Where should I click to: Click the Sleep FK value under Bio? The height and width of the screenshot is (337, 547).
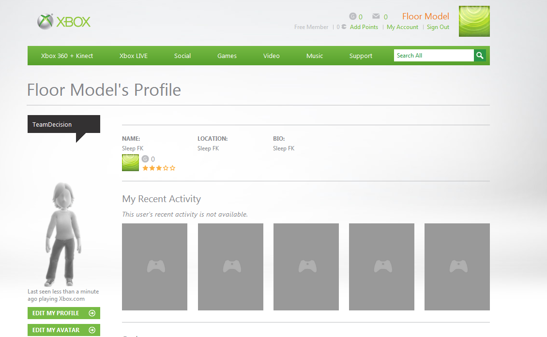click(284, 148)
